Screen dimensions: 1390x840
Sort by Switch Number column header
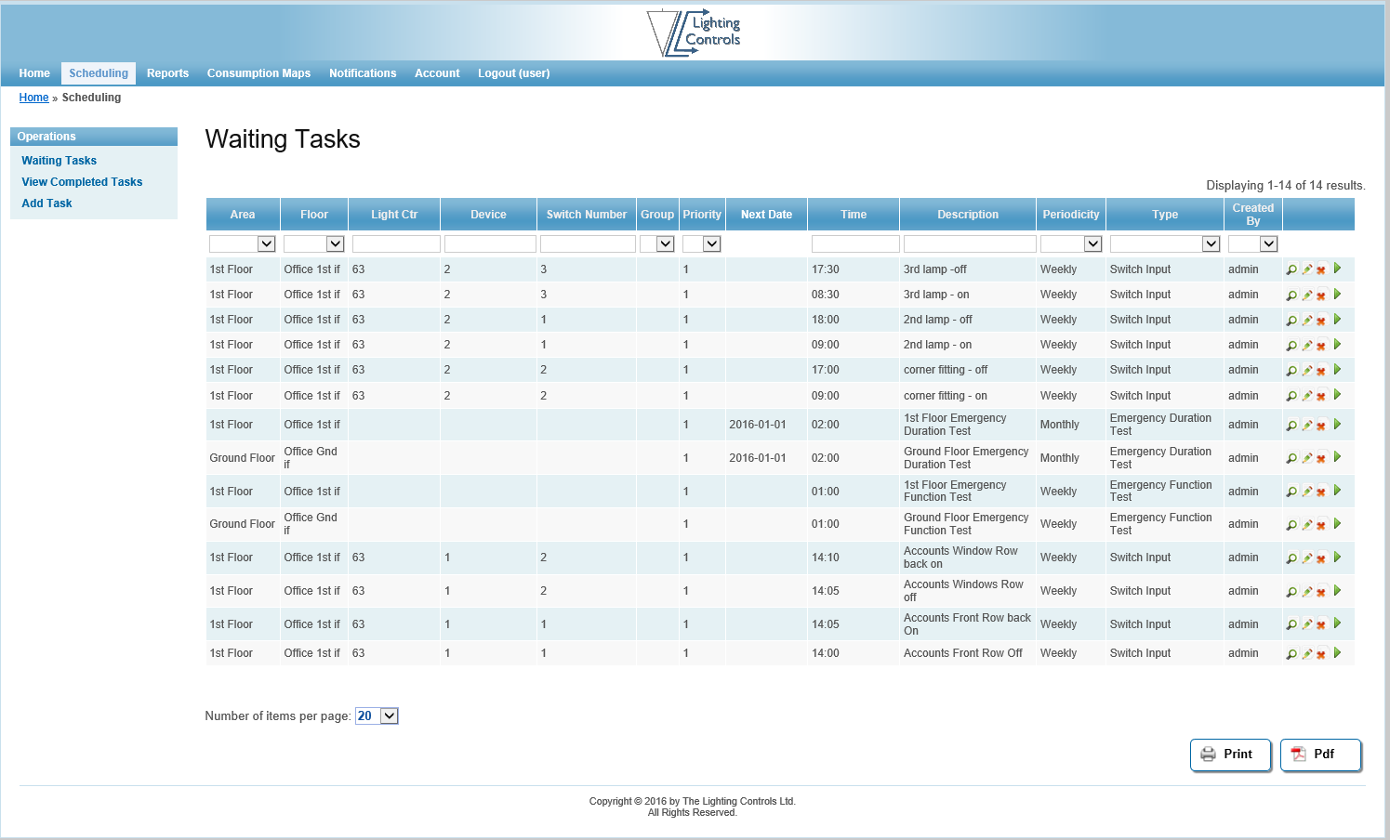coord(587,215)
